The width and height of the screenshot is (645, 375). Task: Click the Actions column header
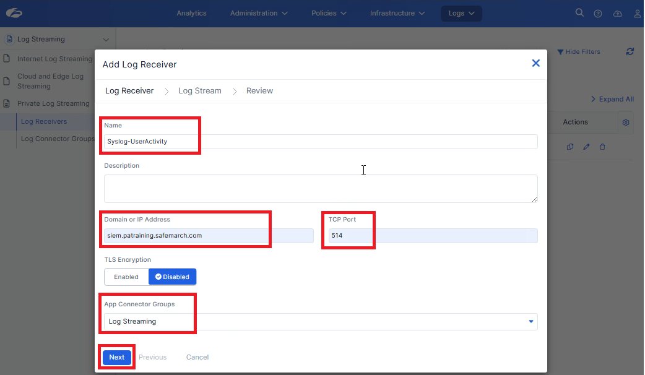tap(575, 122)
